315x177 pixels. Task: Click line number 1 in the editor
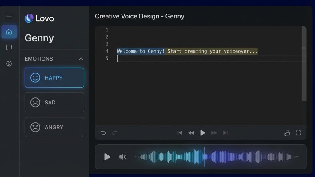[107, 30]
